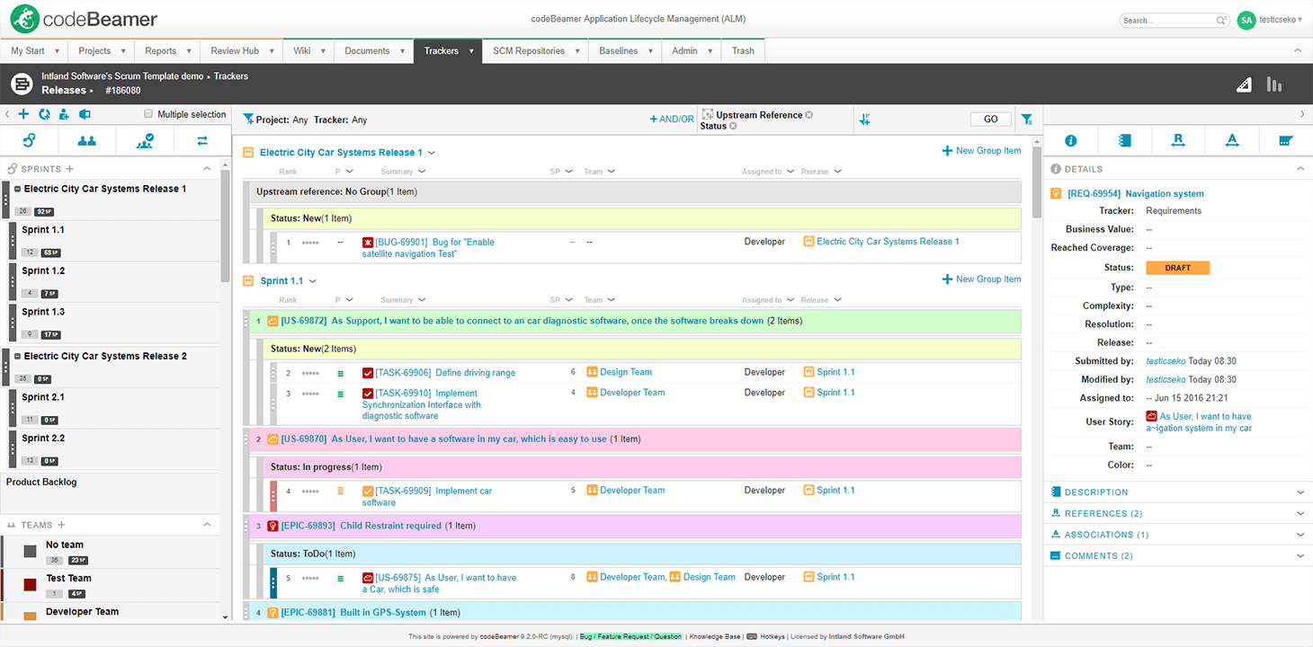1313x647 pixels.
Task: Click the swap arrows icon tab in left panel
Action: click(202, 140)
